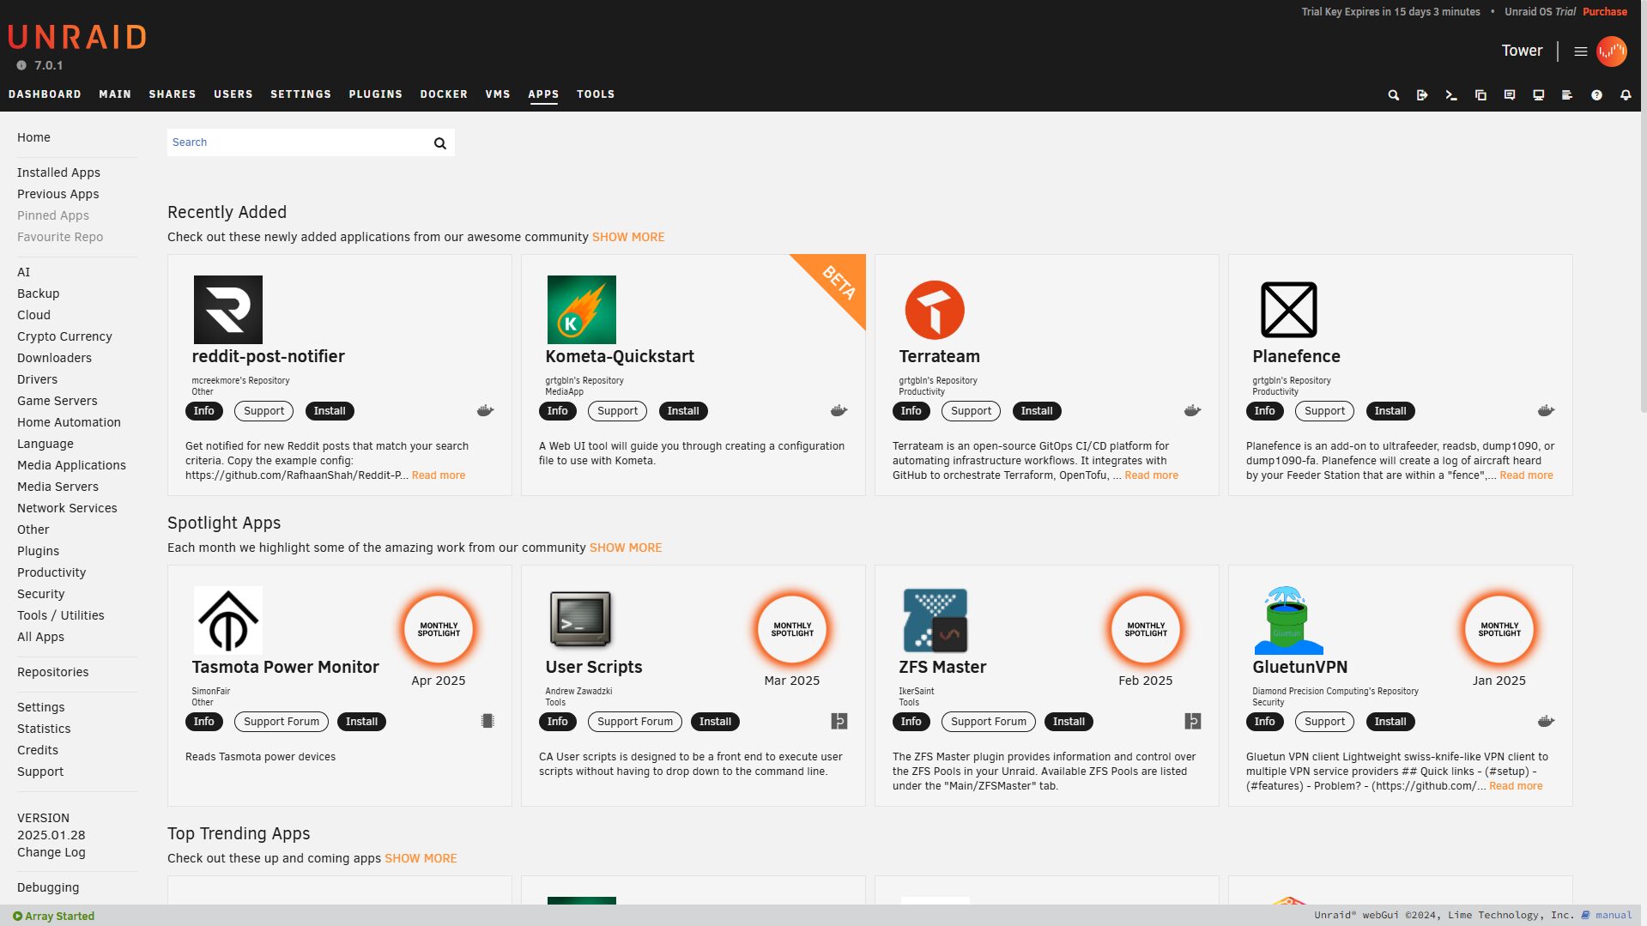
Task: Click Support on Terrateam
Action: coord(971,411)
